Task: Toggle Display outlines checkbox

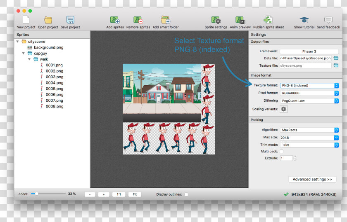Action: point(186,194)
